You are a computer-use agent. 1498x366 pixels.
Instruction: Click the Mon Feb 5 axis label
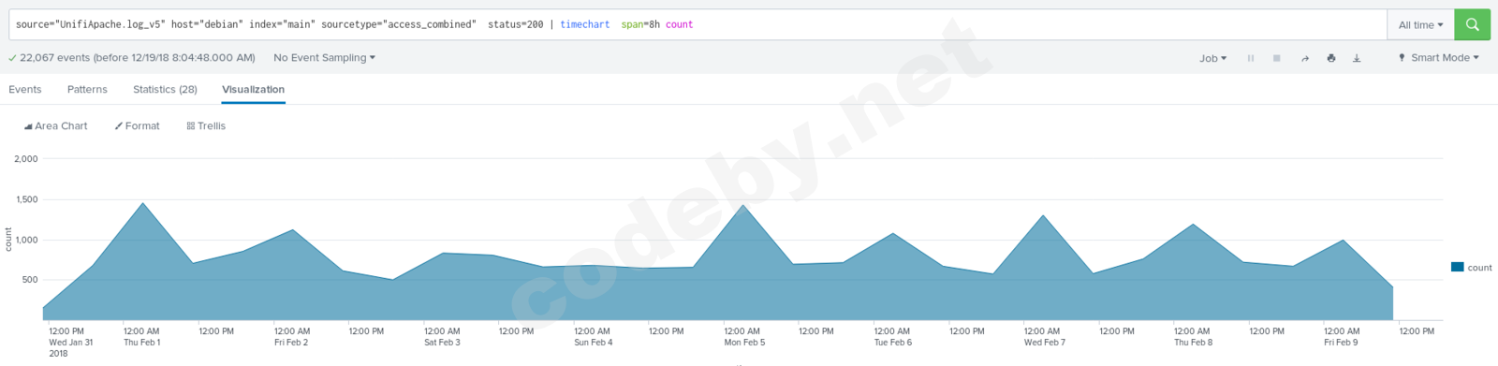(744, 343)
